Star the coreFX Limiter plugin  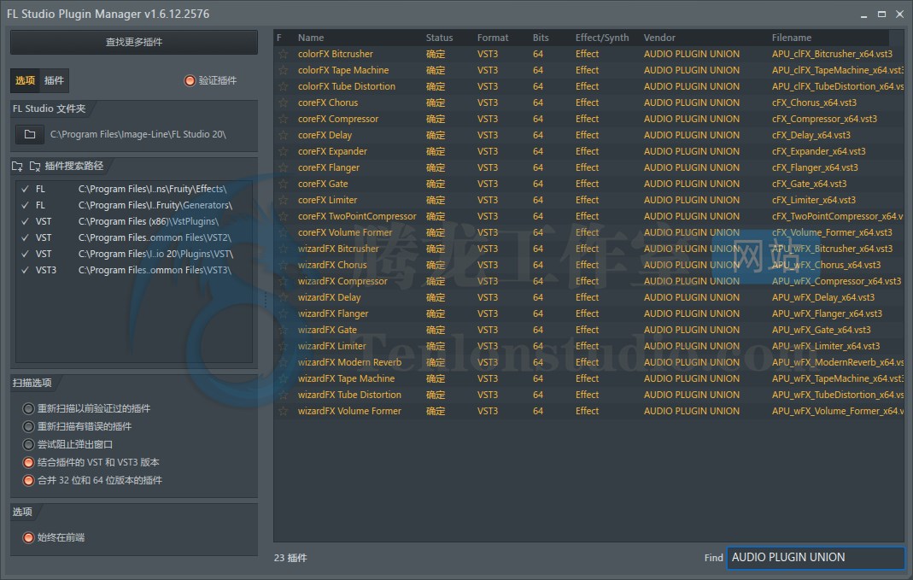pos(283,201)
